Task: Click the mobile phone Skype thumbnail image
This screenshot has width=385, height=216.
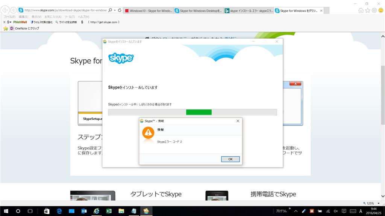Action: pyautogui.click(x=217, y=196)
